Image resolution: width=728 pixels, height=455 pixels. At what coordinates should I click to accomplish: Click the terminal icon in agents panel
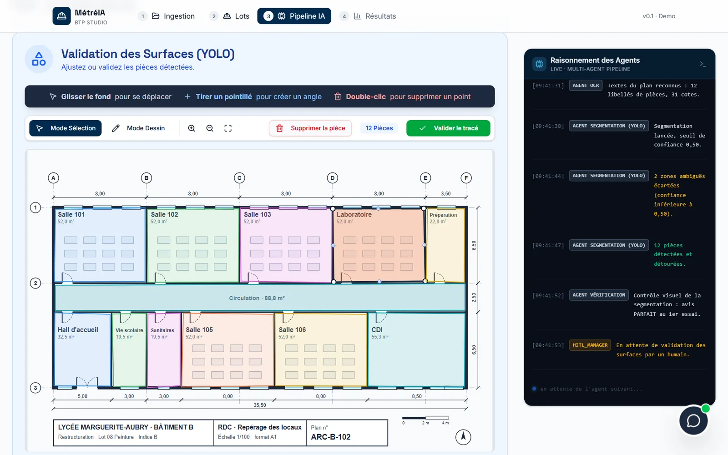tap(703, 64)
